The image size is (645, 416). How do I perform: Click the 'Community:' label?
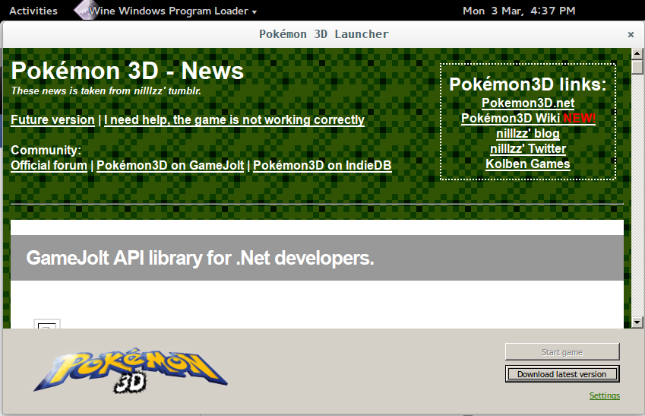[x=46, y=151]
